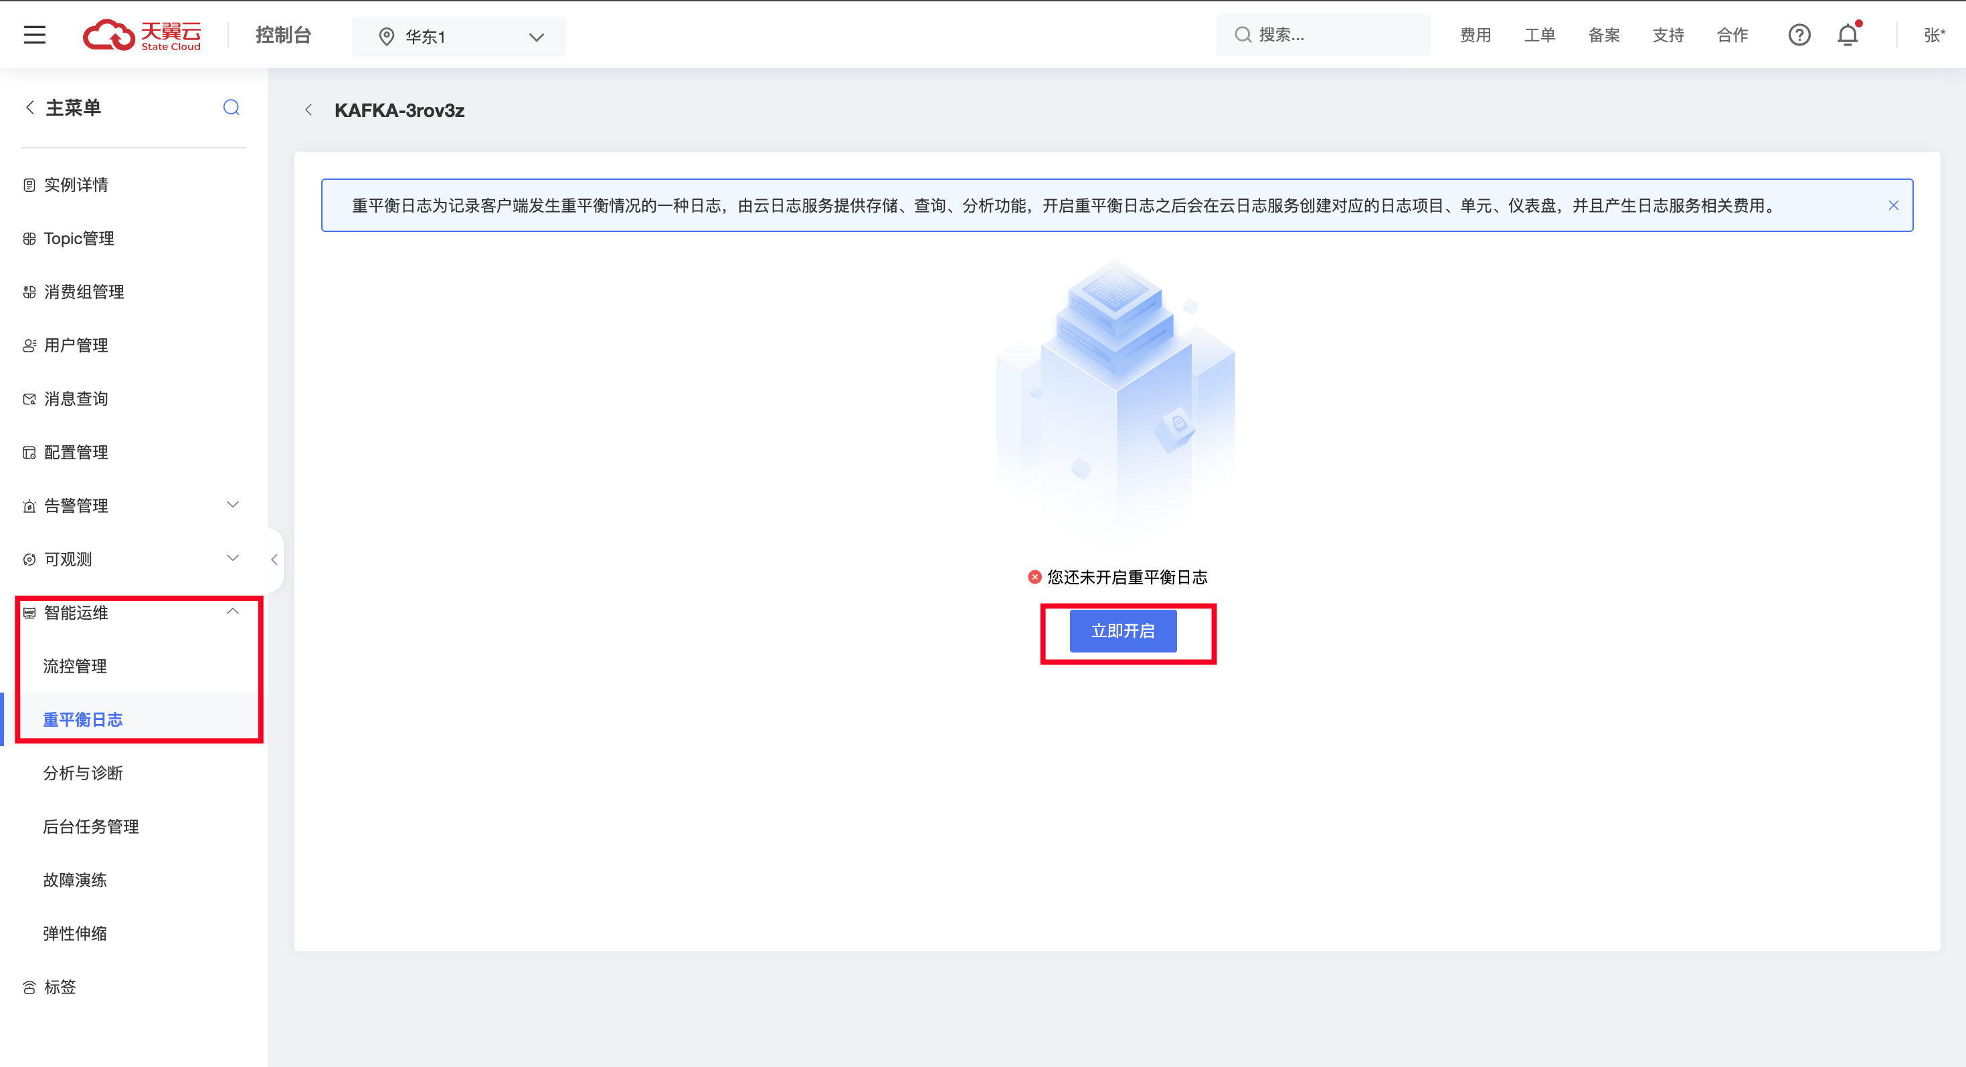Click the 标签 sidebar icon
This screenshot has height=1067, width=1966.
tap(29, 987)
